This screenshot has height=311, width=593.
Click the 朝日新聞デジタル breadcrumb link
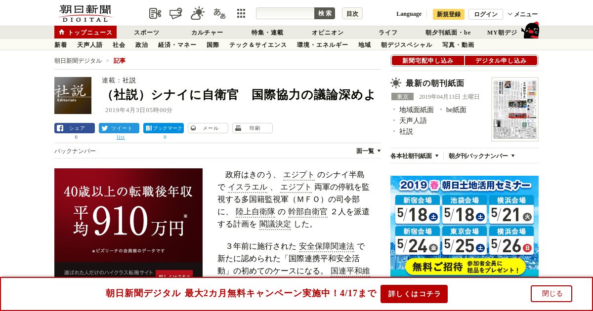pyautogui.click(x=78, y=61)
